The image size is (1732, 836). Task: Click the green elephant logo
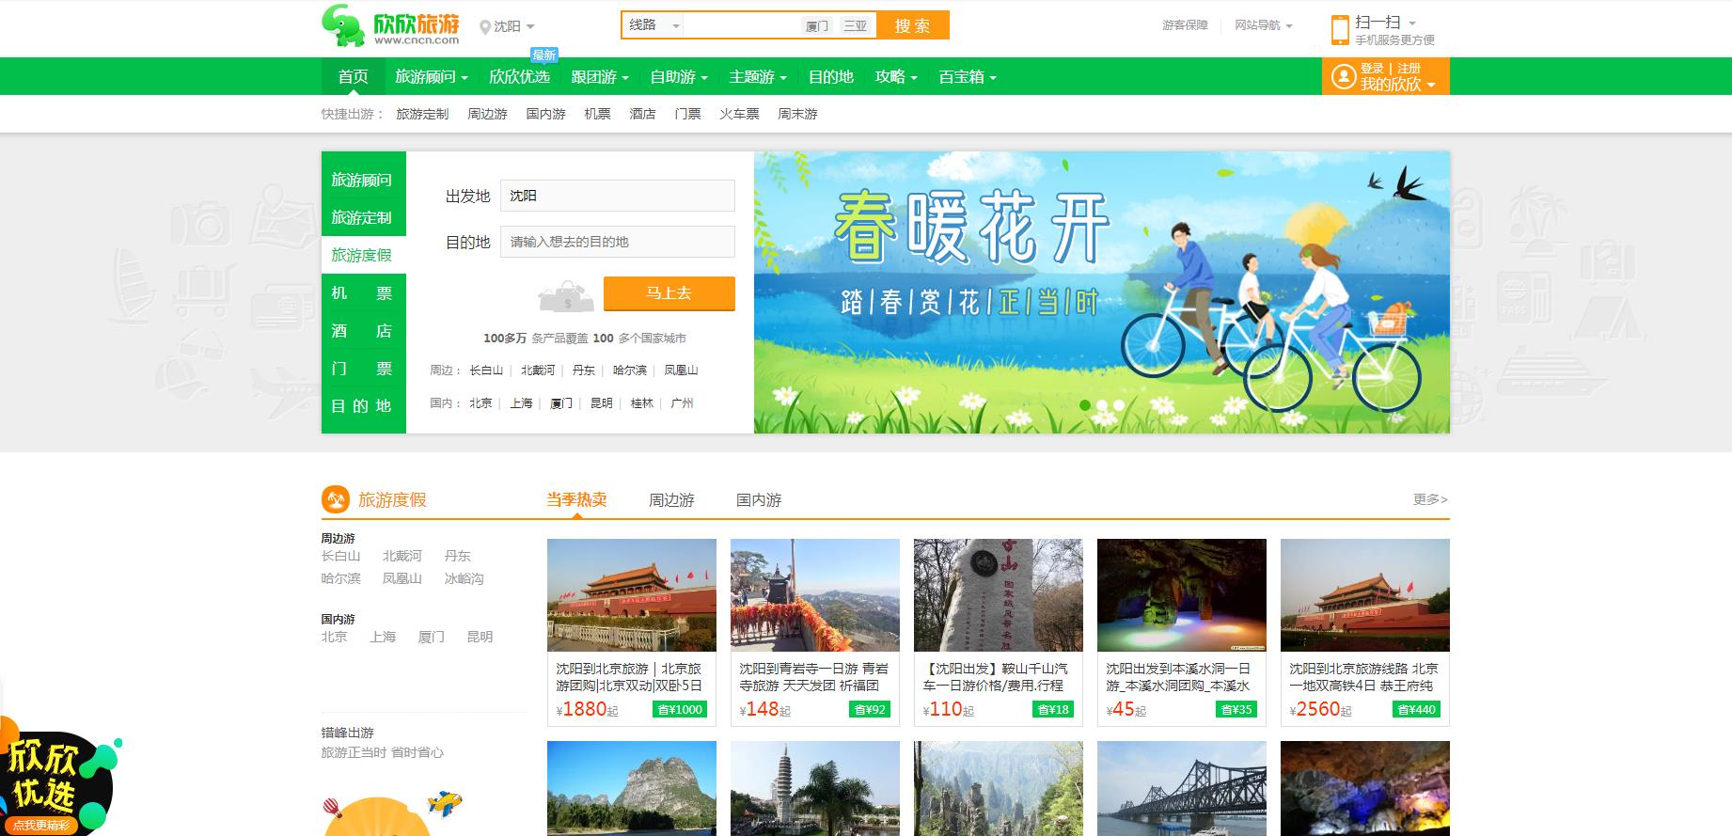pyautogui.click(x=343, y=25)
